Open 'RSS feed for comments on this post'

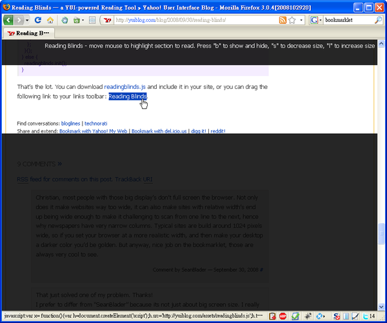[64, 180]
